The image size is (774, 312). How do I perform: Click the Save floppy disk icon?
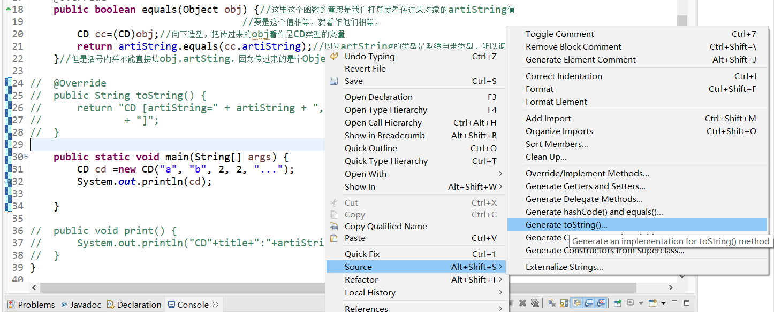pyautogui.click(x=334, y=81)
